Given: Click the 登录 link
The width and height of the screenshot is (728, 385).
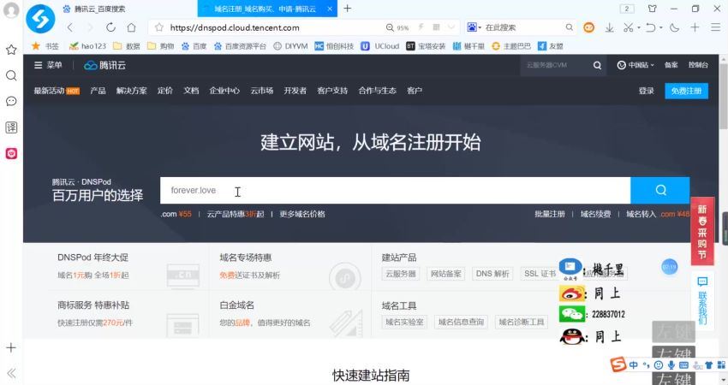Looking at the screenshot, I should tap(646, 91).
